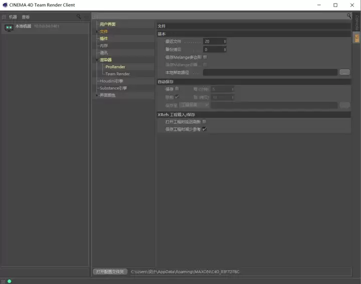Screen dimensions: 361x284
Task: Expand the 界面颜色 tree arrow
Action: coord(97,95)
